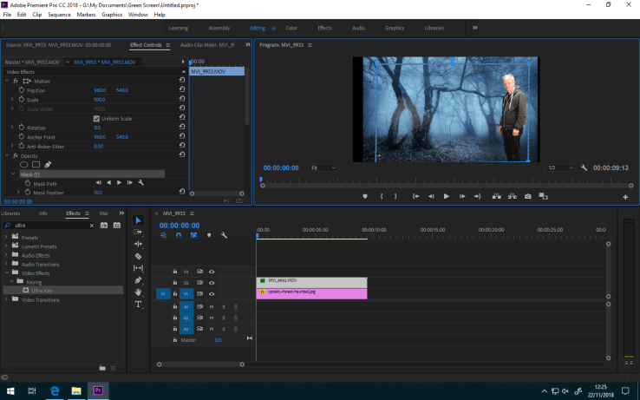
Task: Click the Program monitor playhead marker
Action: tap(261, 180)
